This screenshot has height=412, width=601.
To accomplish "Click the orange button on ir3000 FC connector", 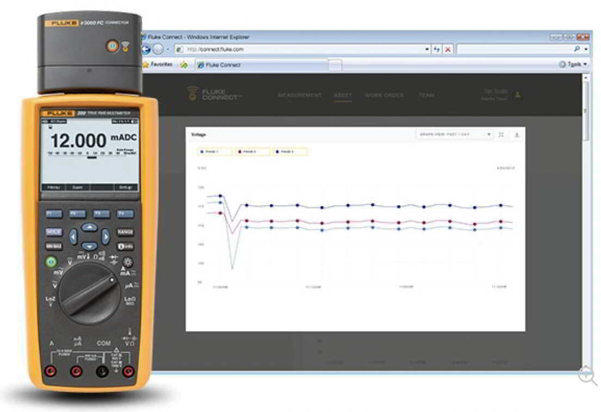I will pyautogui.click(x=112, y=46).
